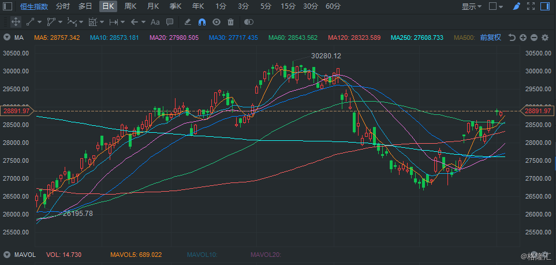Toggle the blue drawing brush toolbar

click(517, 6)
